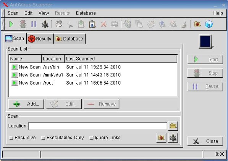Screen dimensions: 228x161
Task: Switch to the Database tab
Action: point(70,39)
